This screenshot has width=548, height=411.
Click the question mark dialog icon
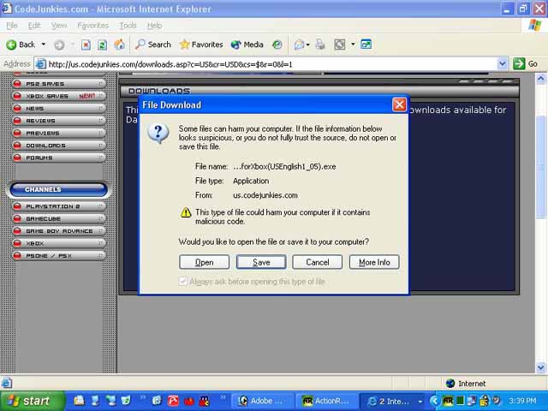pyautogui.click(x=158, y=134)
